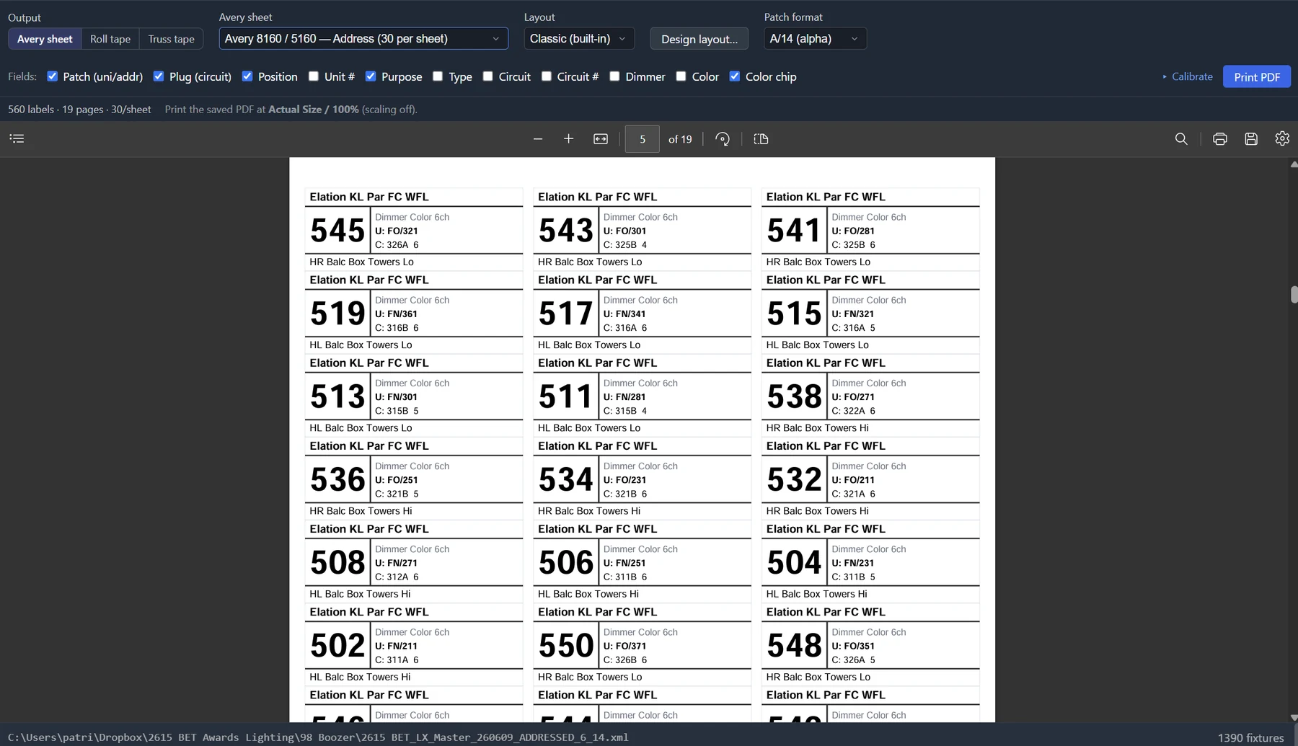This screenshot has width=1298, height=746.
Task: Check the Circuit field checkbox
Action: pos(488,76)
